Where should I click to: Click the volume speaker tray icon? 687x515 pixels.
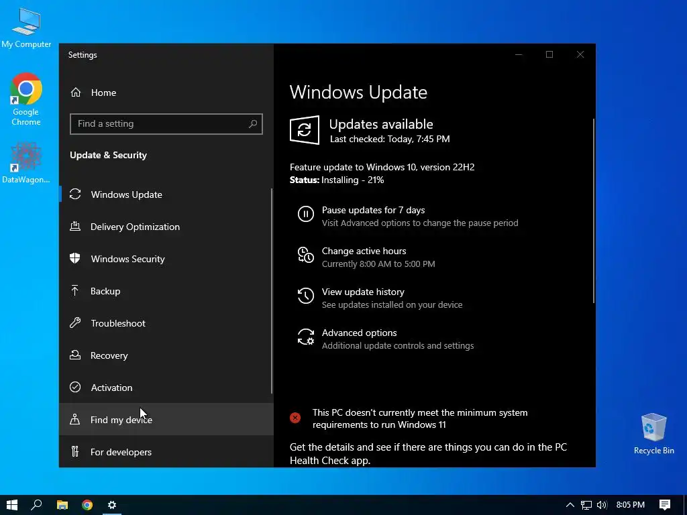click(x=602, y=505)
